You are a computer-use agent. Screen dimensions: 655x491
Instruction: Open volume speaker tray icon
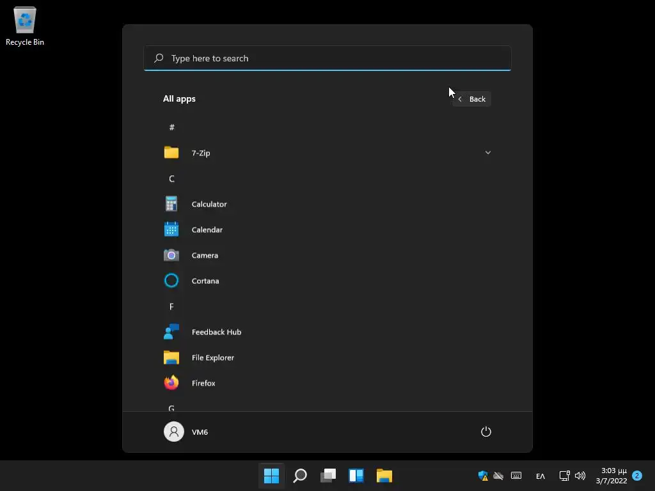580,476
